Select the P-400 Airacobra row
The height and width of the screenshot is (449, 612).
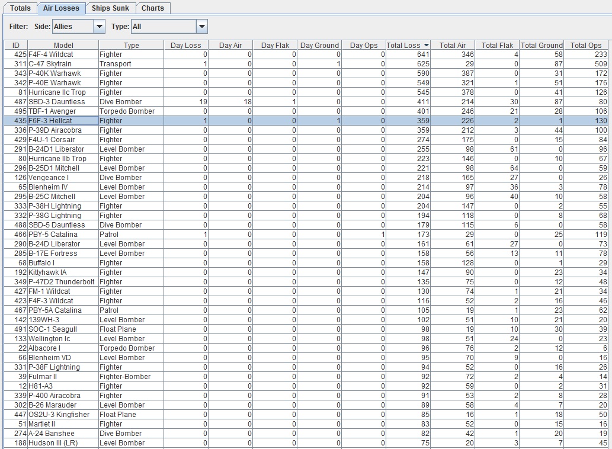click(306, 395)
